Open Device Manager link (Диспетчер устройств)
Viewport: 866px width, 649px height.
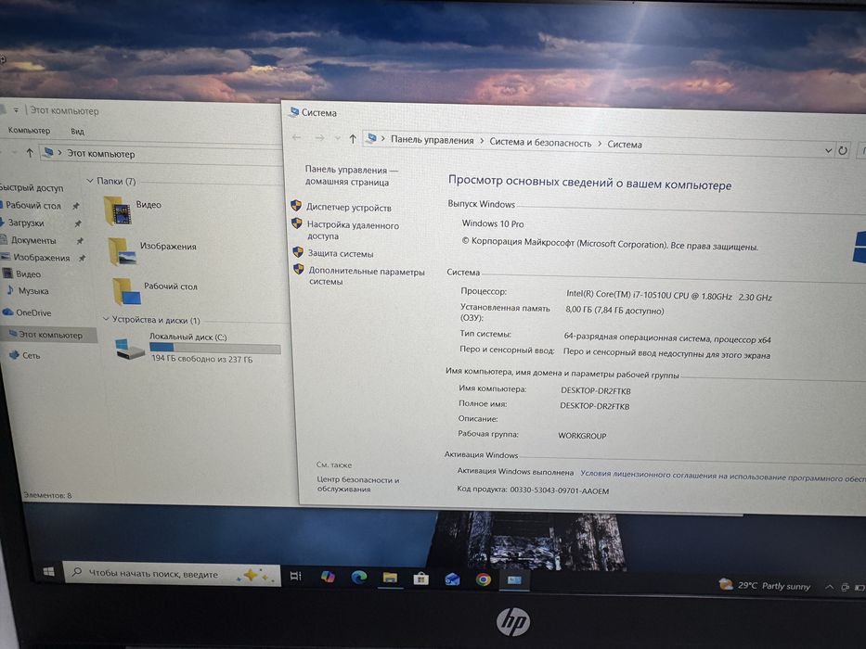pos(348,208)
